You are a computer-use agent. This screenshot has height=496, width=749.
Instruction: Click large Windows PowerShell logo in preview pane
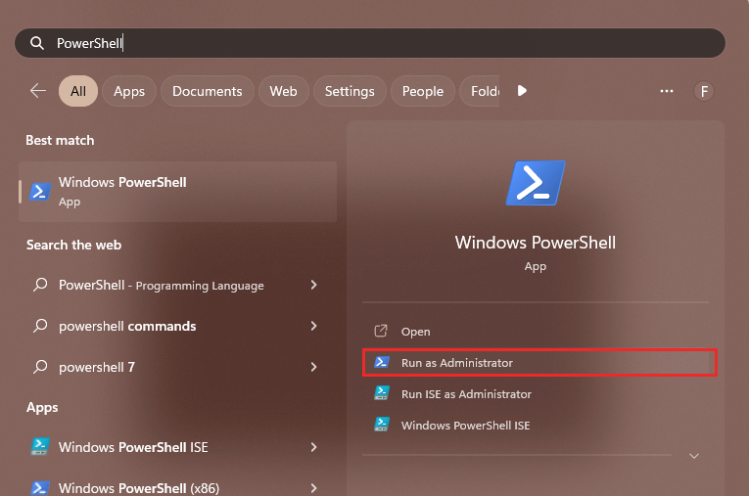(536, 183)
